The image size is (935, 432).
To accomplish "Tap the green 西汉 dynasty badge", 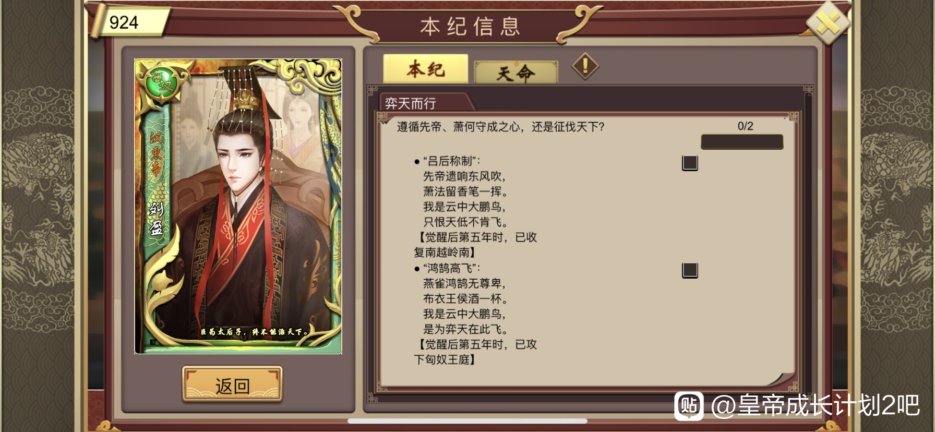I will click(161, 83).
